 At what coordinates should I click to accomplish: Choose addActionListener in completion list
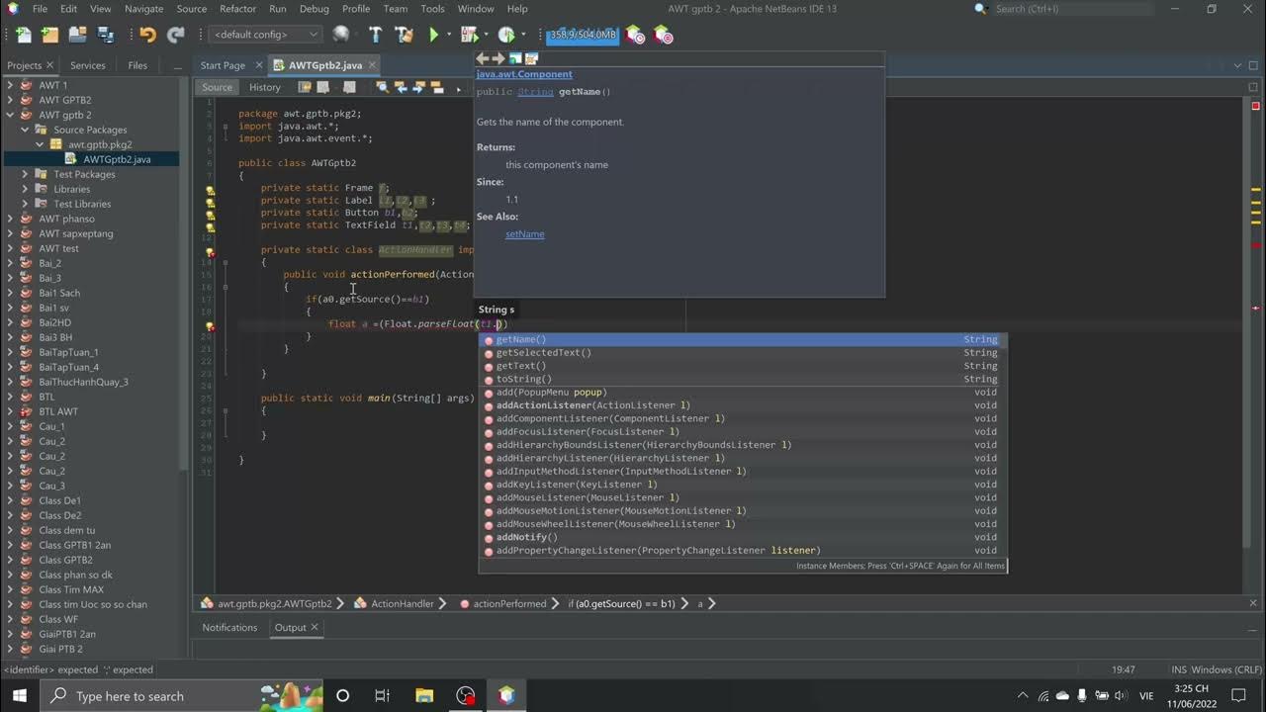point(741,405)
